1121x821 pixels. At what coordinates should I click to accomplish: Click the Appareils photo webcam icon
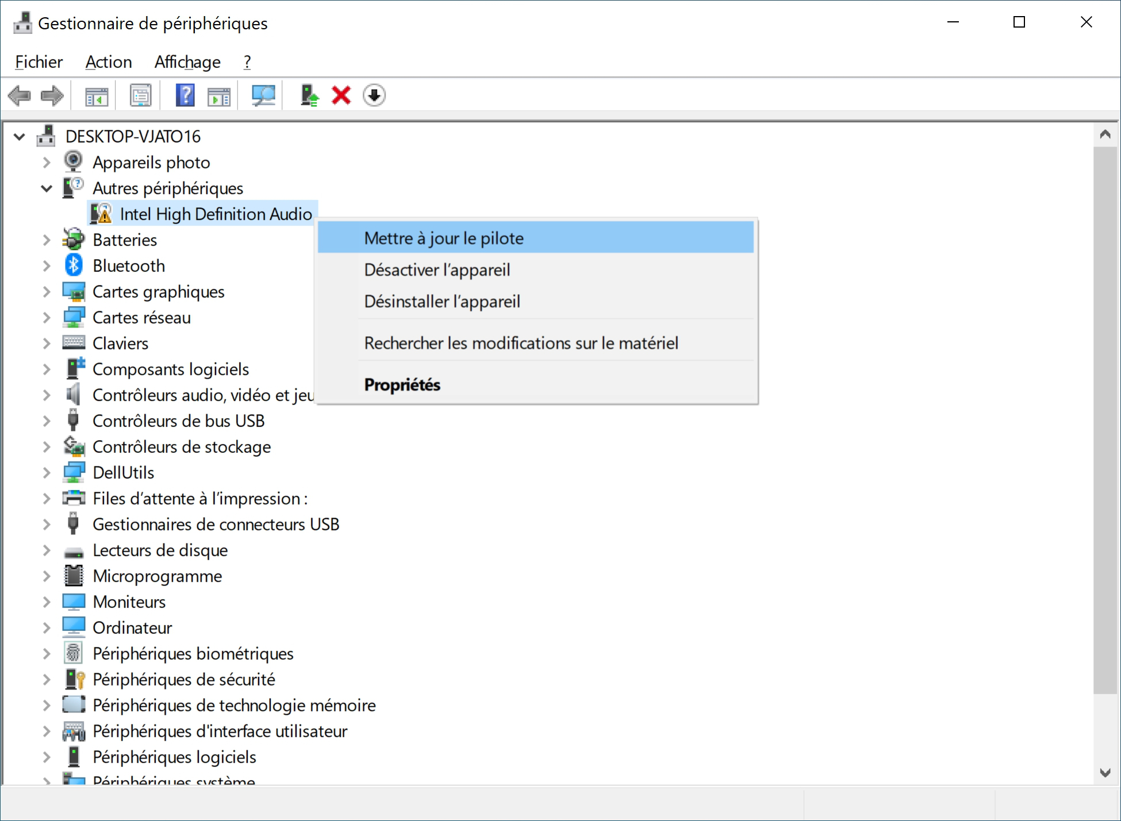tap(74, 162)
